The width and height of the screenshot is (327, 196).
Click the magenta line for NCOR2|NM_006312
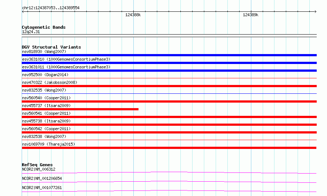click(x=169, y=172)
